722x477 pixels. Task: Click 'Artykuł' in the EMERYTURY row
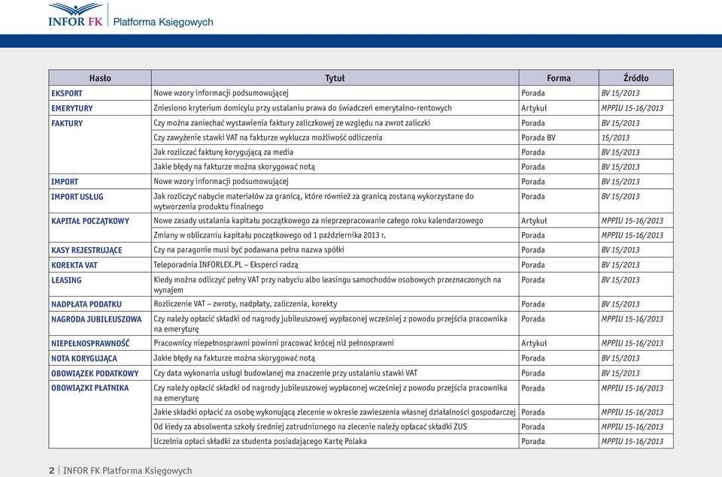coord(534,108)
